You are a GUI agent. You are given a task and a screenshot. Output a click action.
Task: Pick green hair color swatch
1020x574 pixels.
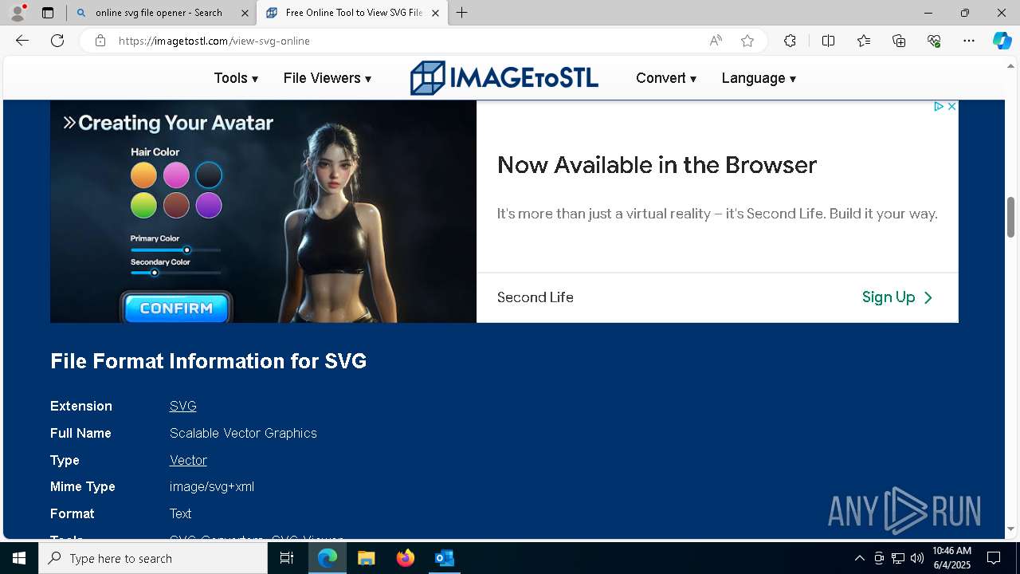tap(143, 206)
